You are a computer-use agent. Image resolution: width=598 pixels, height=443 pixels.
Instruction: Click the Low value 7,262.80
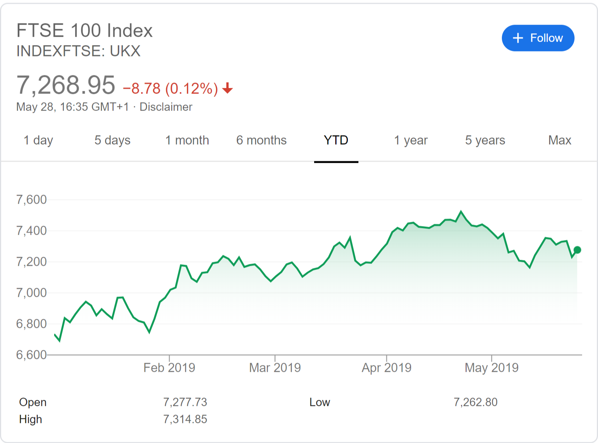[476, 402]
